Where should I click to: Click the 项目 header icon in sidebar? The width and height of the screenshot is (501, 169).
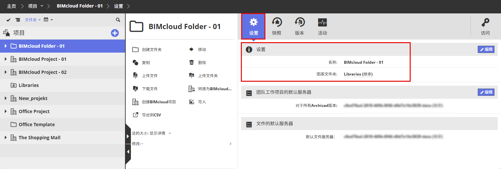pyautogui.click(x=7, y=33)
